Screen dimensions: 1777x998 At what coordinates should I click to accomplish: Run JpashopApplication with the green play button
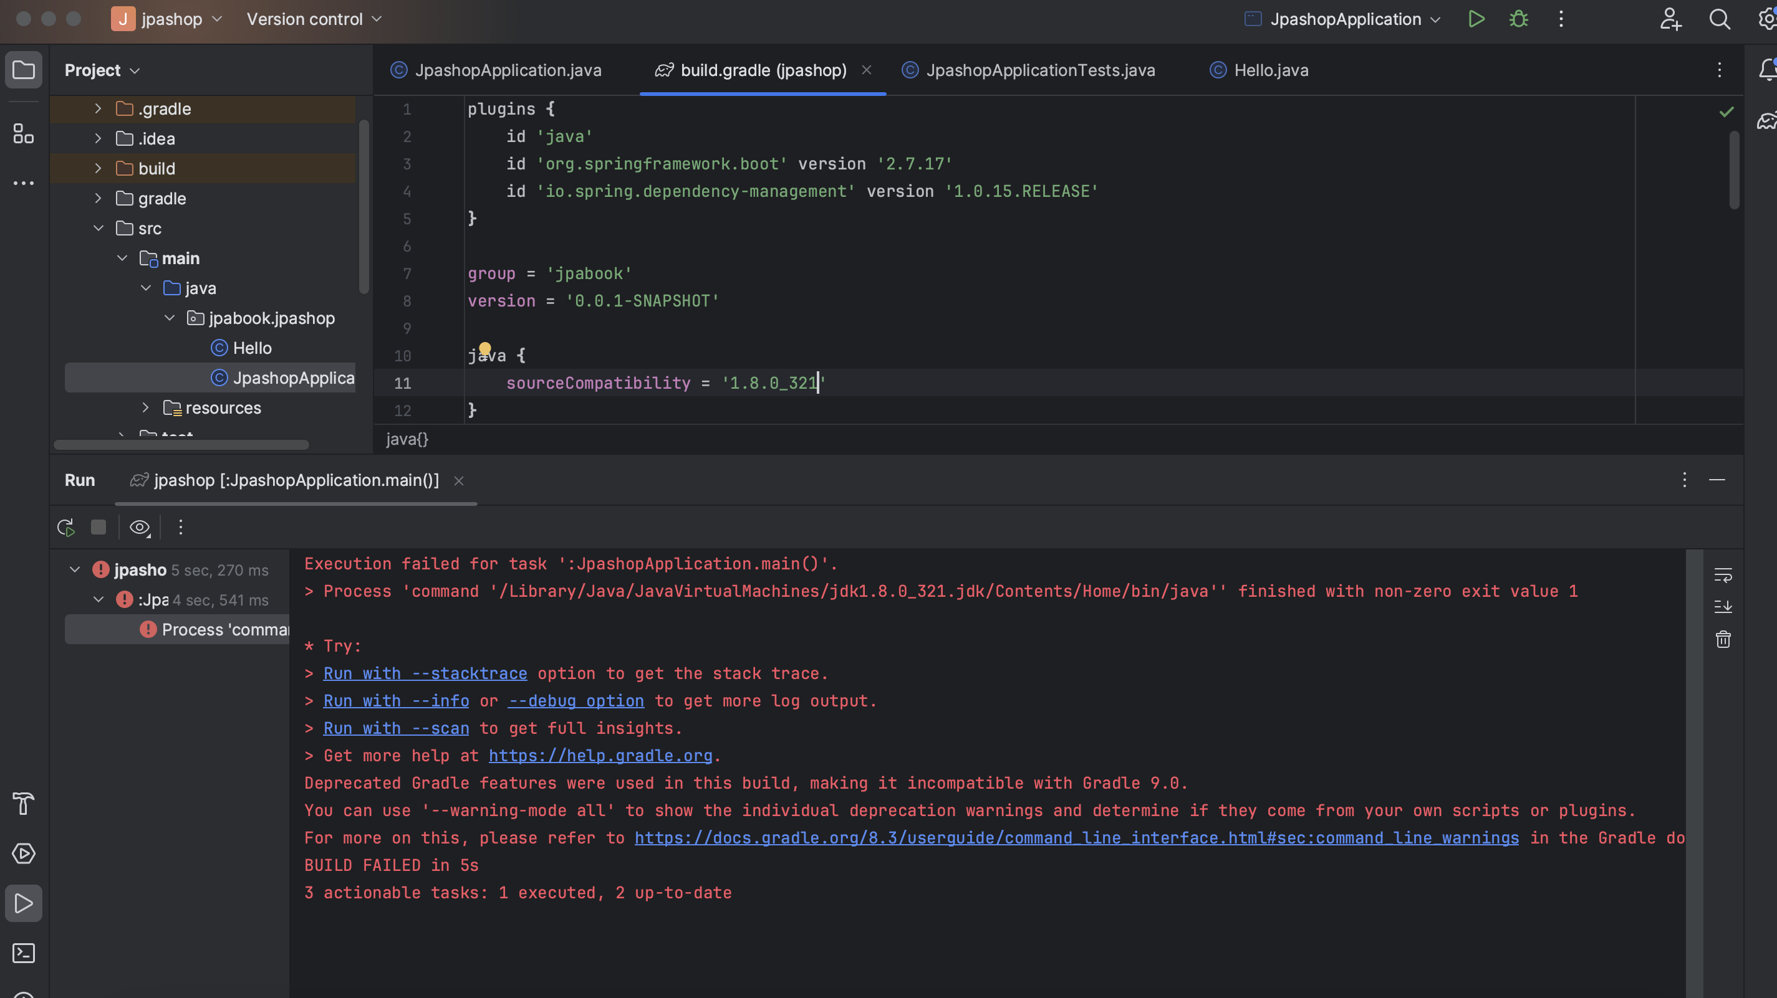(1476, 19)
